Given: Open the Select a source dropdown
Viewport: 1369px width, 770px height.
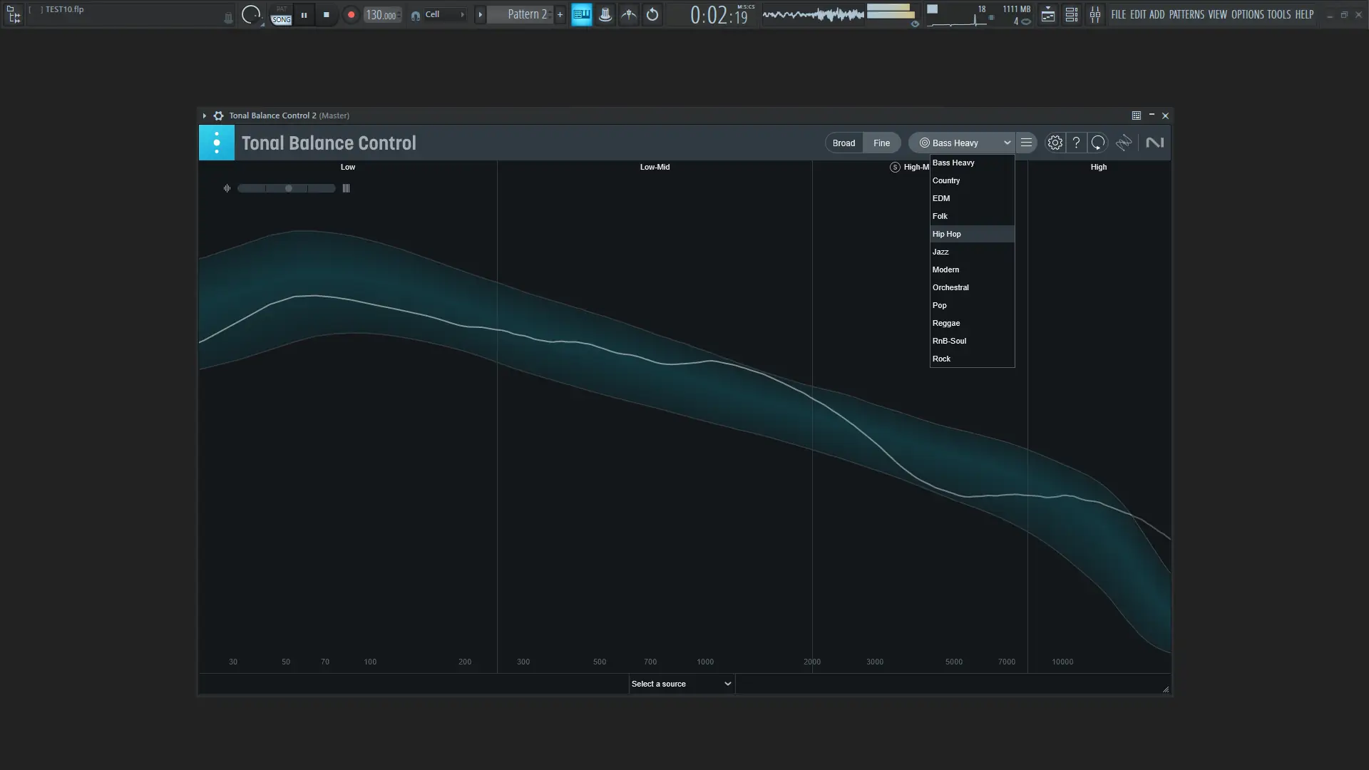Looking at the screenshot, I should [681, 684].
